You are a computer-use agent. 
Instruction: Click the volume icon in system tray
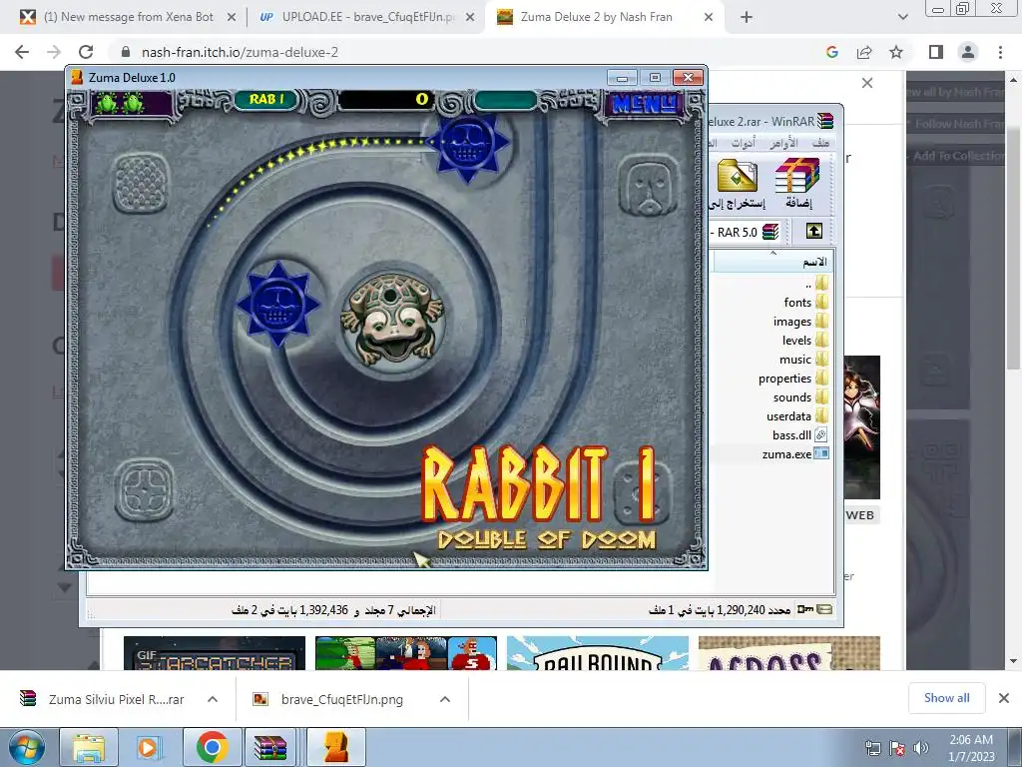(x=920, y=748)
